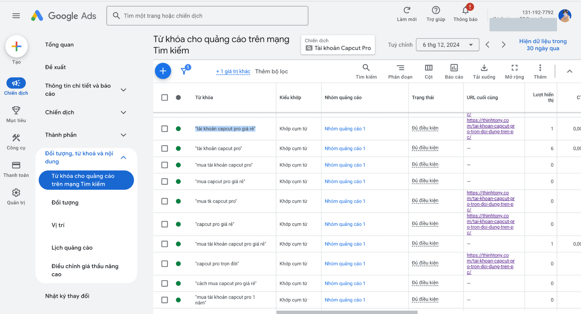The height and width of the screenshot is (314, 581).
Task: Open the Đối tượng submenu item
Action: (65, 203)
